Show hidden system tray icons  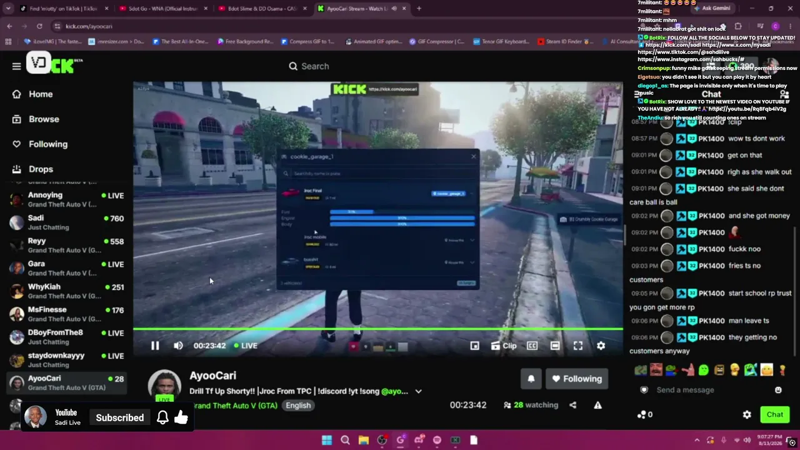697,440
